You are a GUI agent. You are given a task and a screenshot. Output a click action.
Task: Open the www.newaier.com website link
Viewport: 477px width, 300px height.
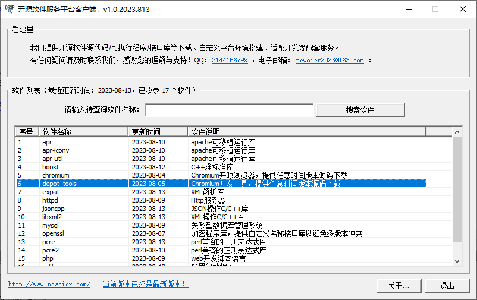tap(49, 285)
